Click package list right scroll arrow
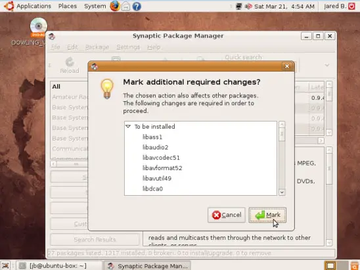This screenshot has height=270, width=360. [321, 141]
